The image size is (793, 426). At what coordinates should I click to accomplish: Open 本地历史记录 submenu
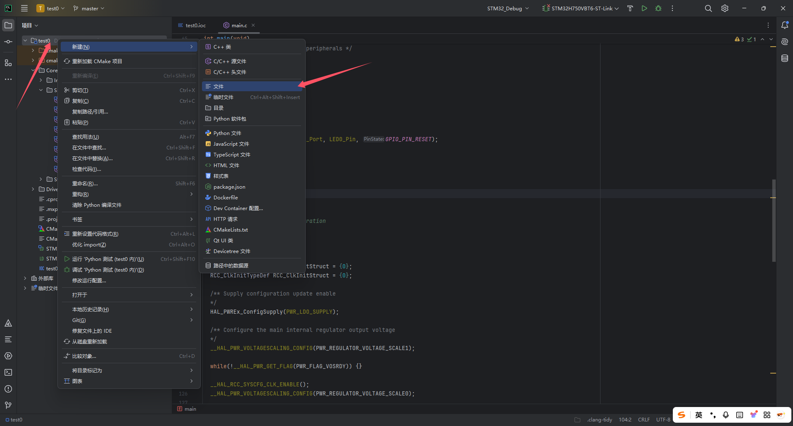(x=129, y=309)
